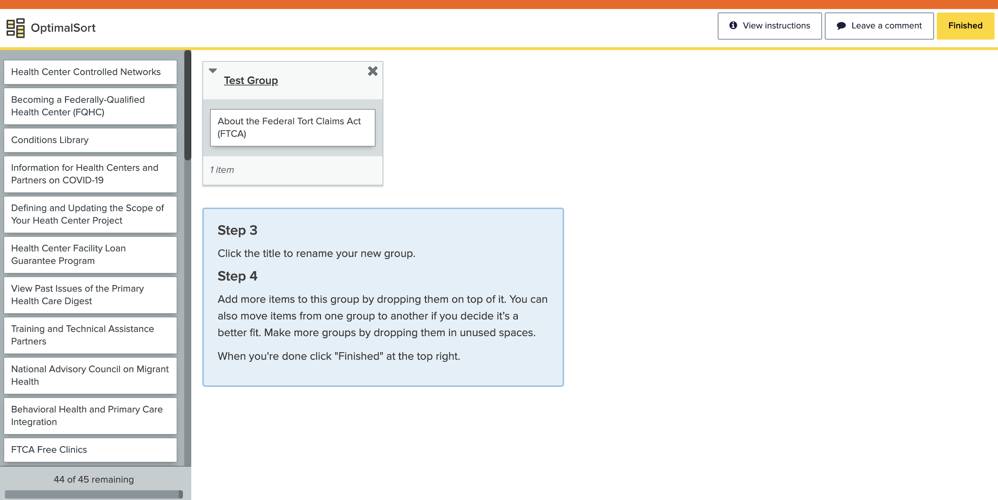Select Health Center Facility Loan Guarantee Program card
The image size is (998, 500).
pyautogui.click(x=90, y=254)
